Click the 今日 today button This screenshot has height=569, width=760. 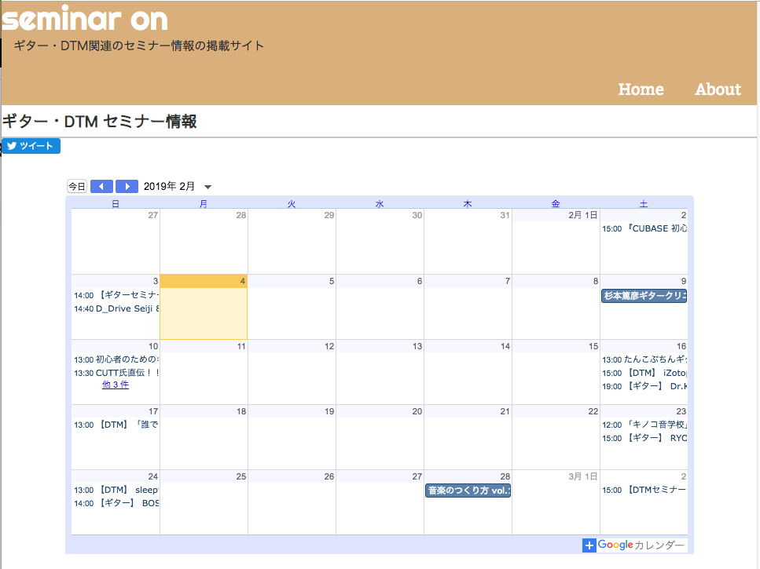(x=76, y=187)
